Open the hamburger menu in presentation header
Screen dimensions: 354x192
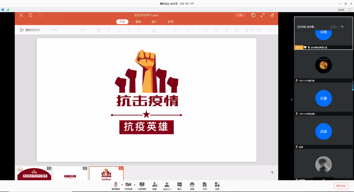(x=30, y=15)
